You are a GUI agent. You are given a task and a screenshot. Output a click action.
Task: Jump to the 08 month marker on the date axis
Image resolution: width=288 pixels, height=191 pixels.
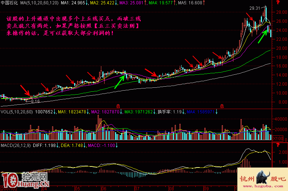[171, 189]
